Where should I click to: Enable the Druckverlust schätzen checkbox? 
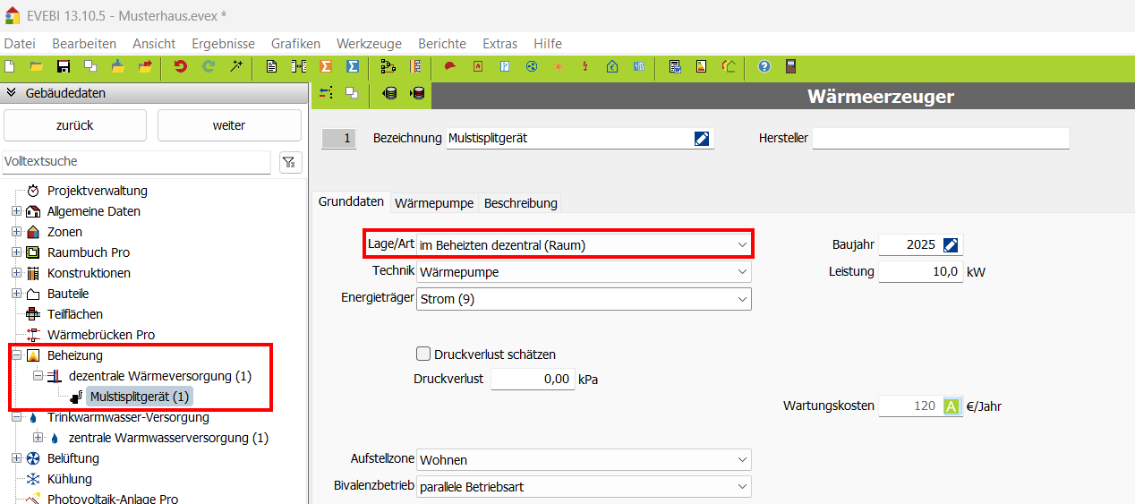pos(423,355)
